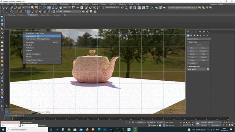
Task: Select V-Ray Viewport IPR menu entry
Action: point(42,36)
